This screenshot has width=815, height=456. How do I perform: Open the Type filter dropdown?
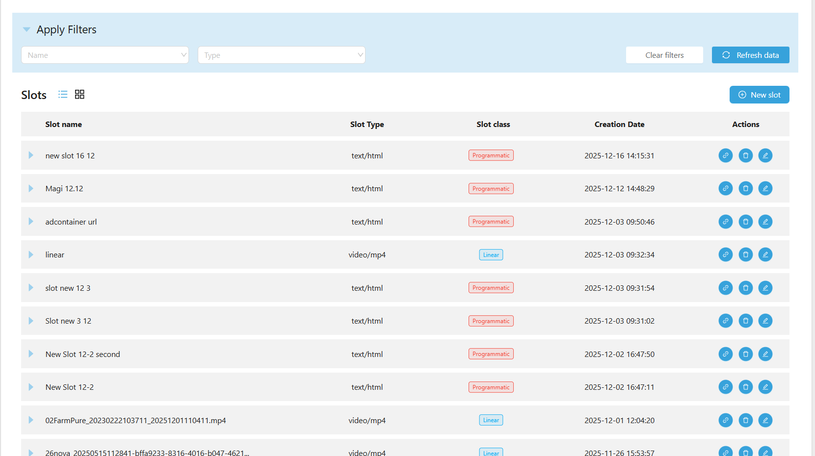(x=282, y=55)
